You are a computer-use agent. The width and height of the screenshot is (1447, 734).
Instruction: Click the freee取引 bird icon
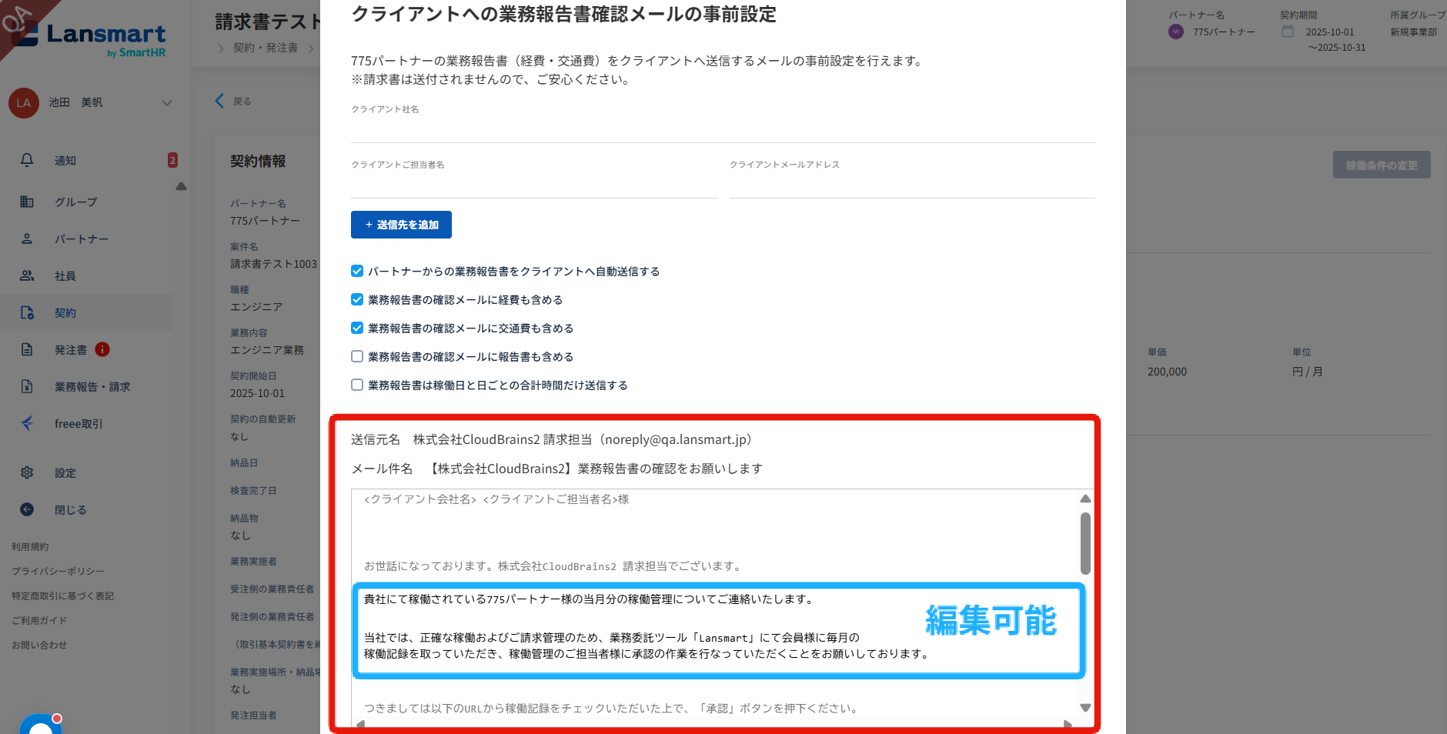point(27,423)
